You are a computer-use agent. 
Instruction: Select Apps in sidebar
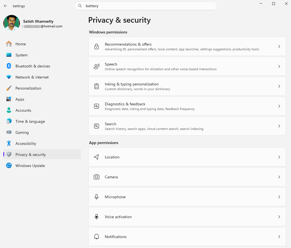[x=42, y=99]
